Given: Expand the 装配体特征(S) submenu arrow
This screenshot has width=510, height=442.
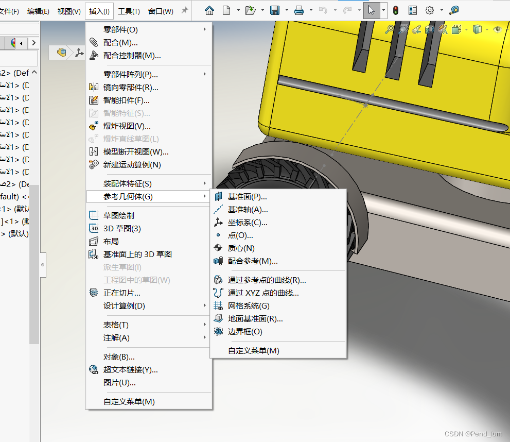Looking at the screenshot, I should [205, 182].
